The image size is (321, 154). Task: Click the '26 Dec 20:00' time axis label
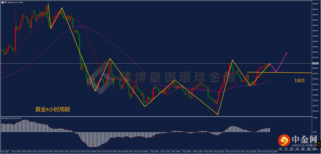(273, 152)
